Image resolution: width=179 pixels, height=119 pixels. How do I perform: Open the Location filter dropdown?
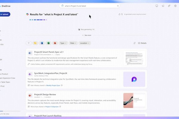point(84,43)
